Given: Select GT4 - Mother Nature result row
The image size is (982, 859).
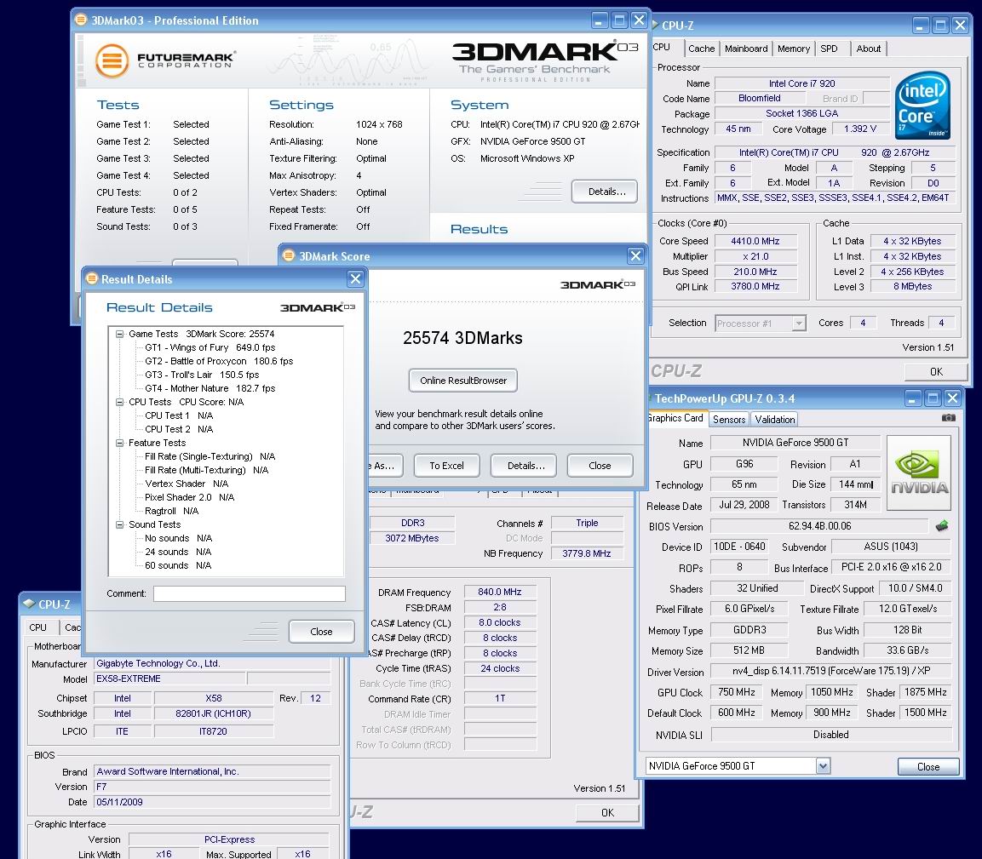Looking at the screenshot, I should click(x=210, y=388).
